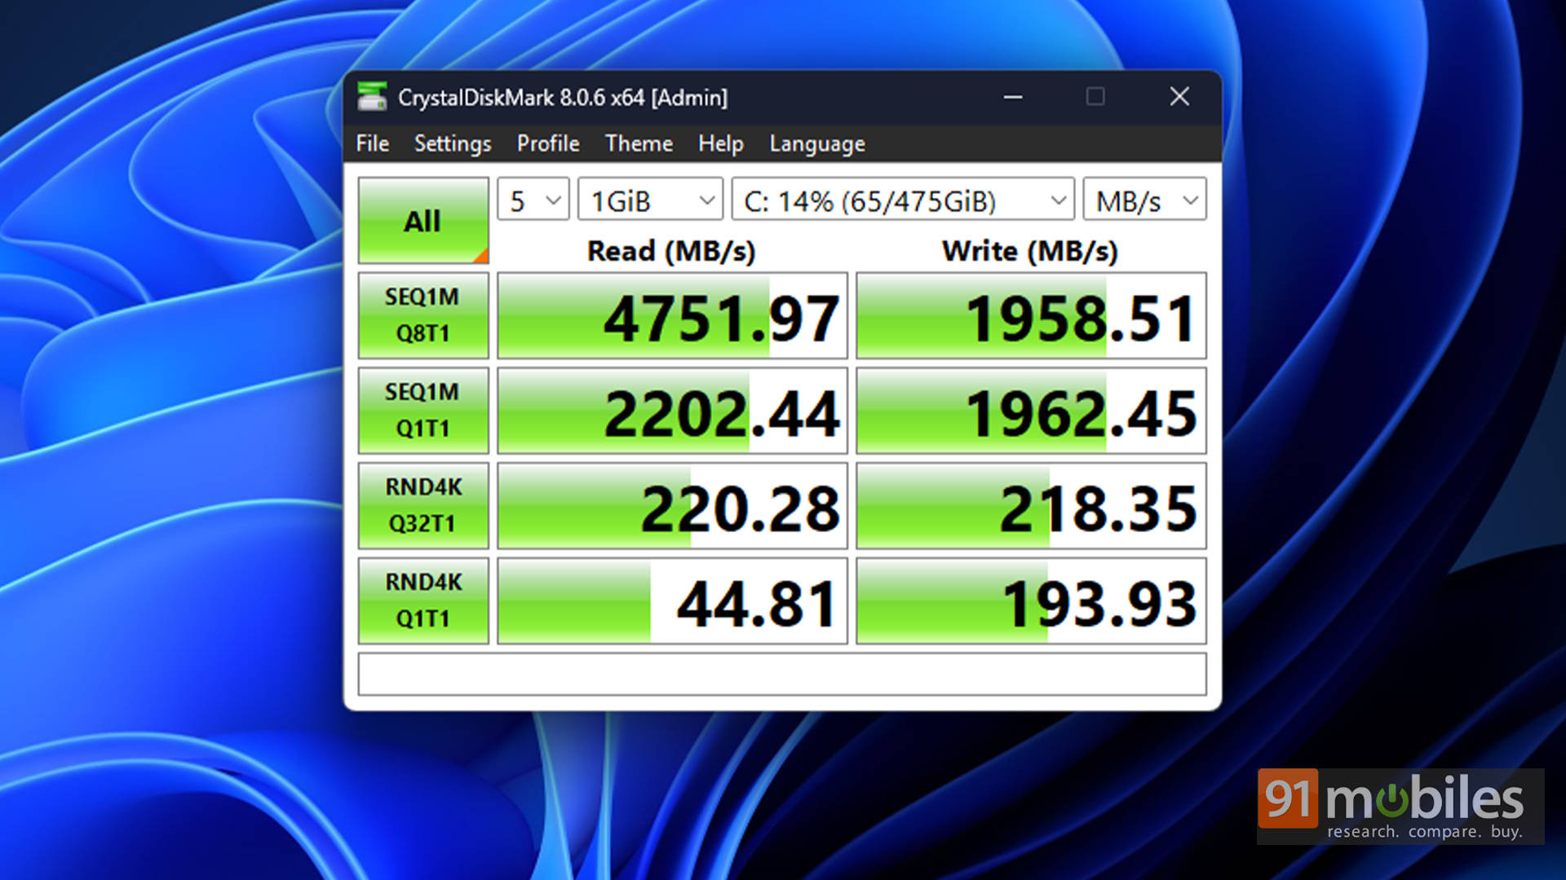
Task: Click the 218.35 write result
Action: 1032,506
